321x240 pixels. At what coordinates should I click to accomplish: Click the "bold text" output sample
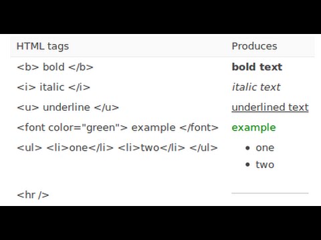coord(257,67)
